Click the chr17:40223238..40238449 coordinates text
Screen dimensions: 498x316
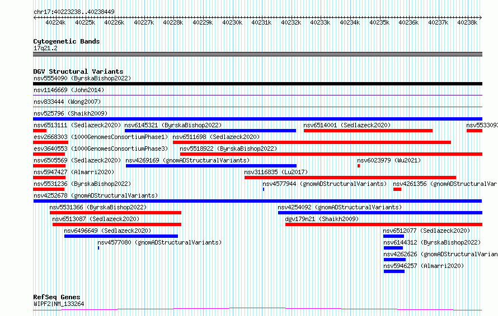pyautogui.click(x=74, y=12)
